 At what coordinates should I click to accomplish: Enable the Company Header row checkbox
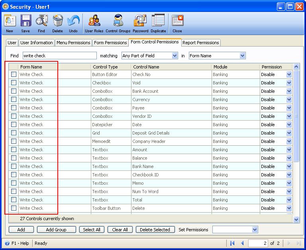pos(14,141)
